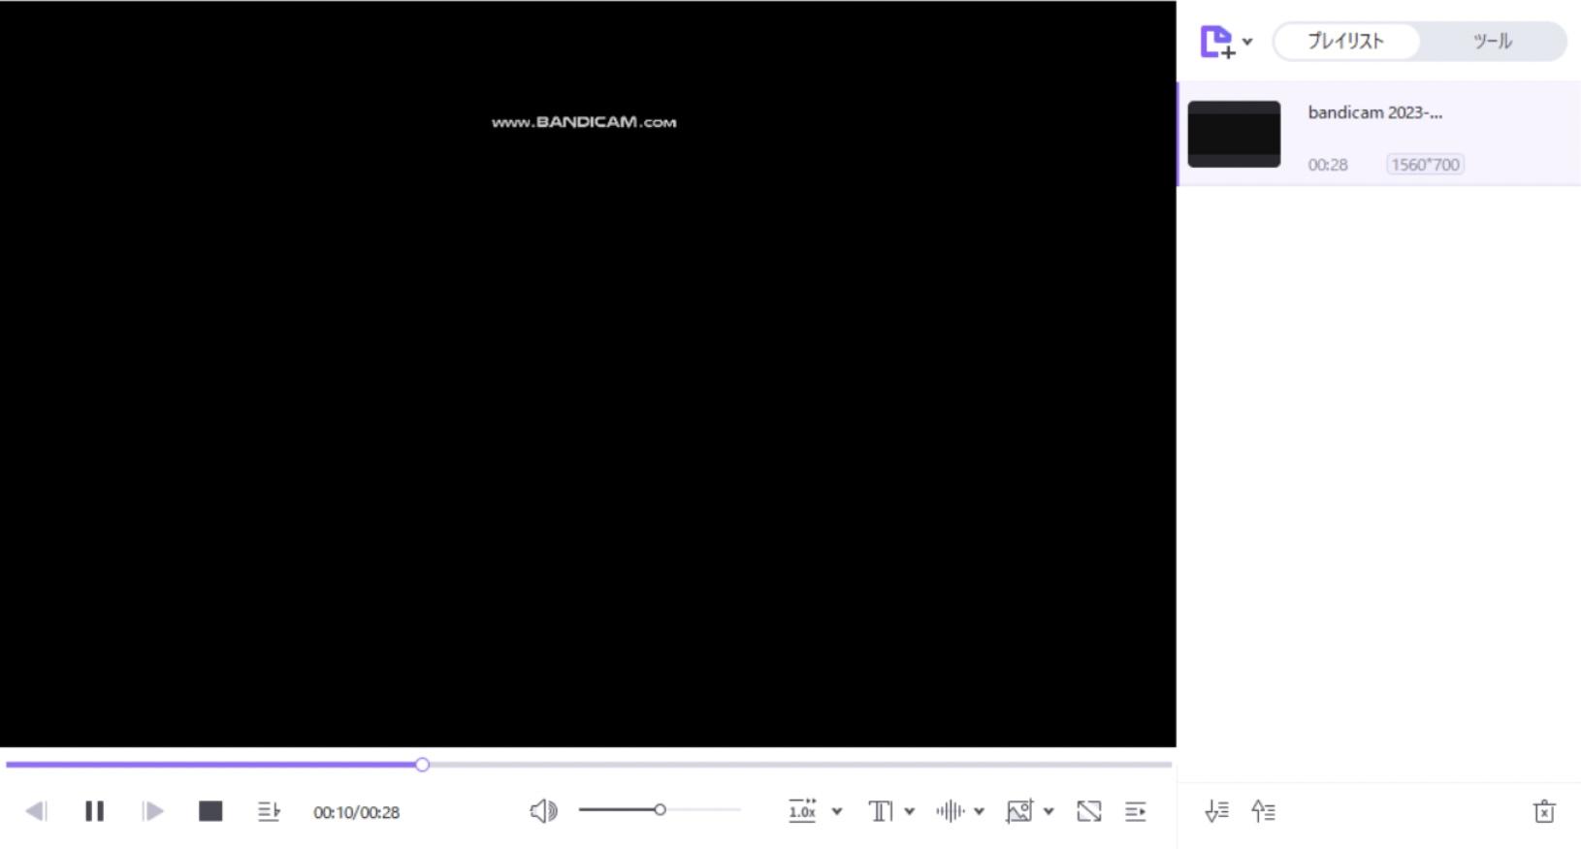
Task: Click the audio track waveform icon
Action: coord(951,811)
